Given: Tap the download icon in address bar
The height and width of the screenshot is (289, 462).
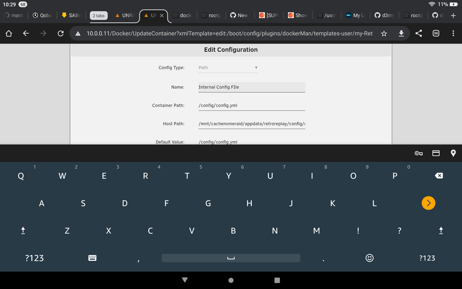Looking at the screenshot, I should point(401,34).
